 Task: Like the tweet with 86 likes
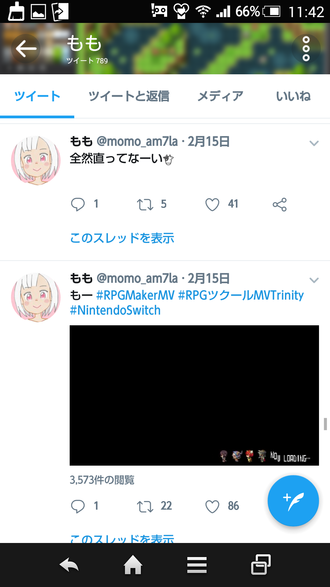(x=212, y=506)
